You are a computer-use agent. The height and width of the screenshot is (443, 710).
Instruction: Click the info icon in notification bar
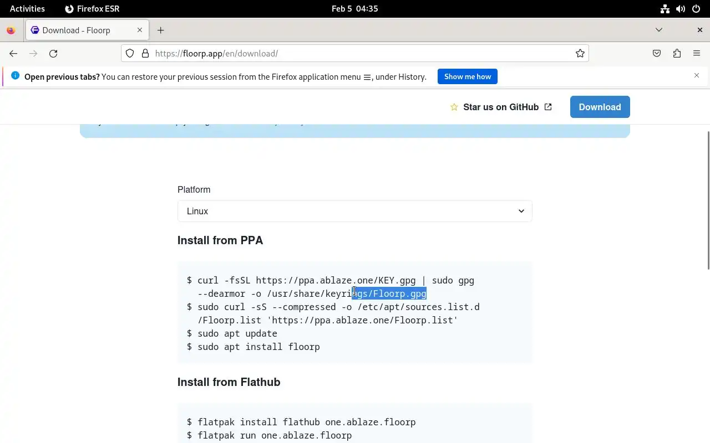pos(15,76)
